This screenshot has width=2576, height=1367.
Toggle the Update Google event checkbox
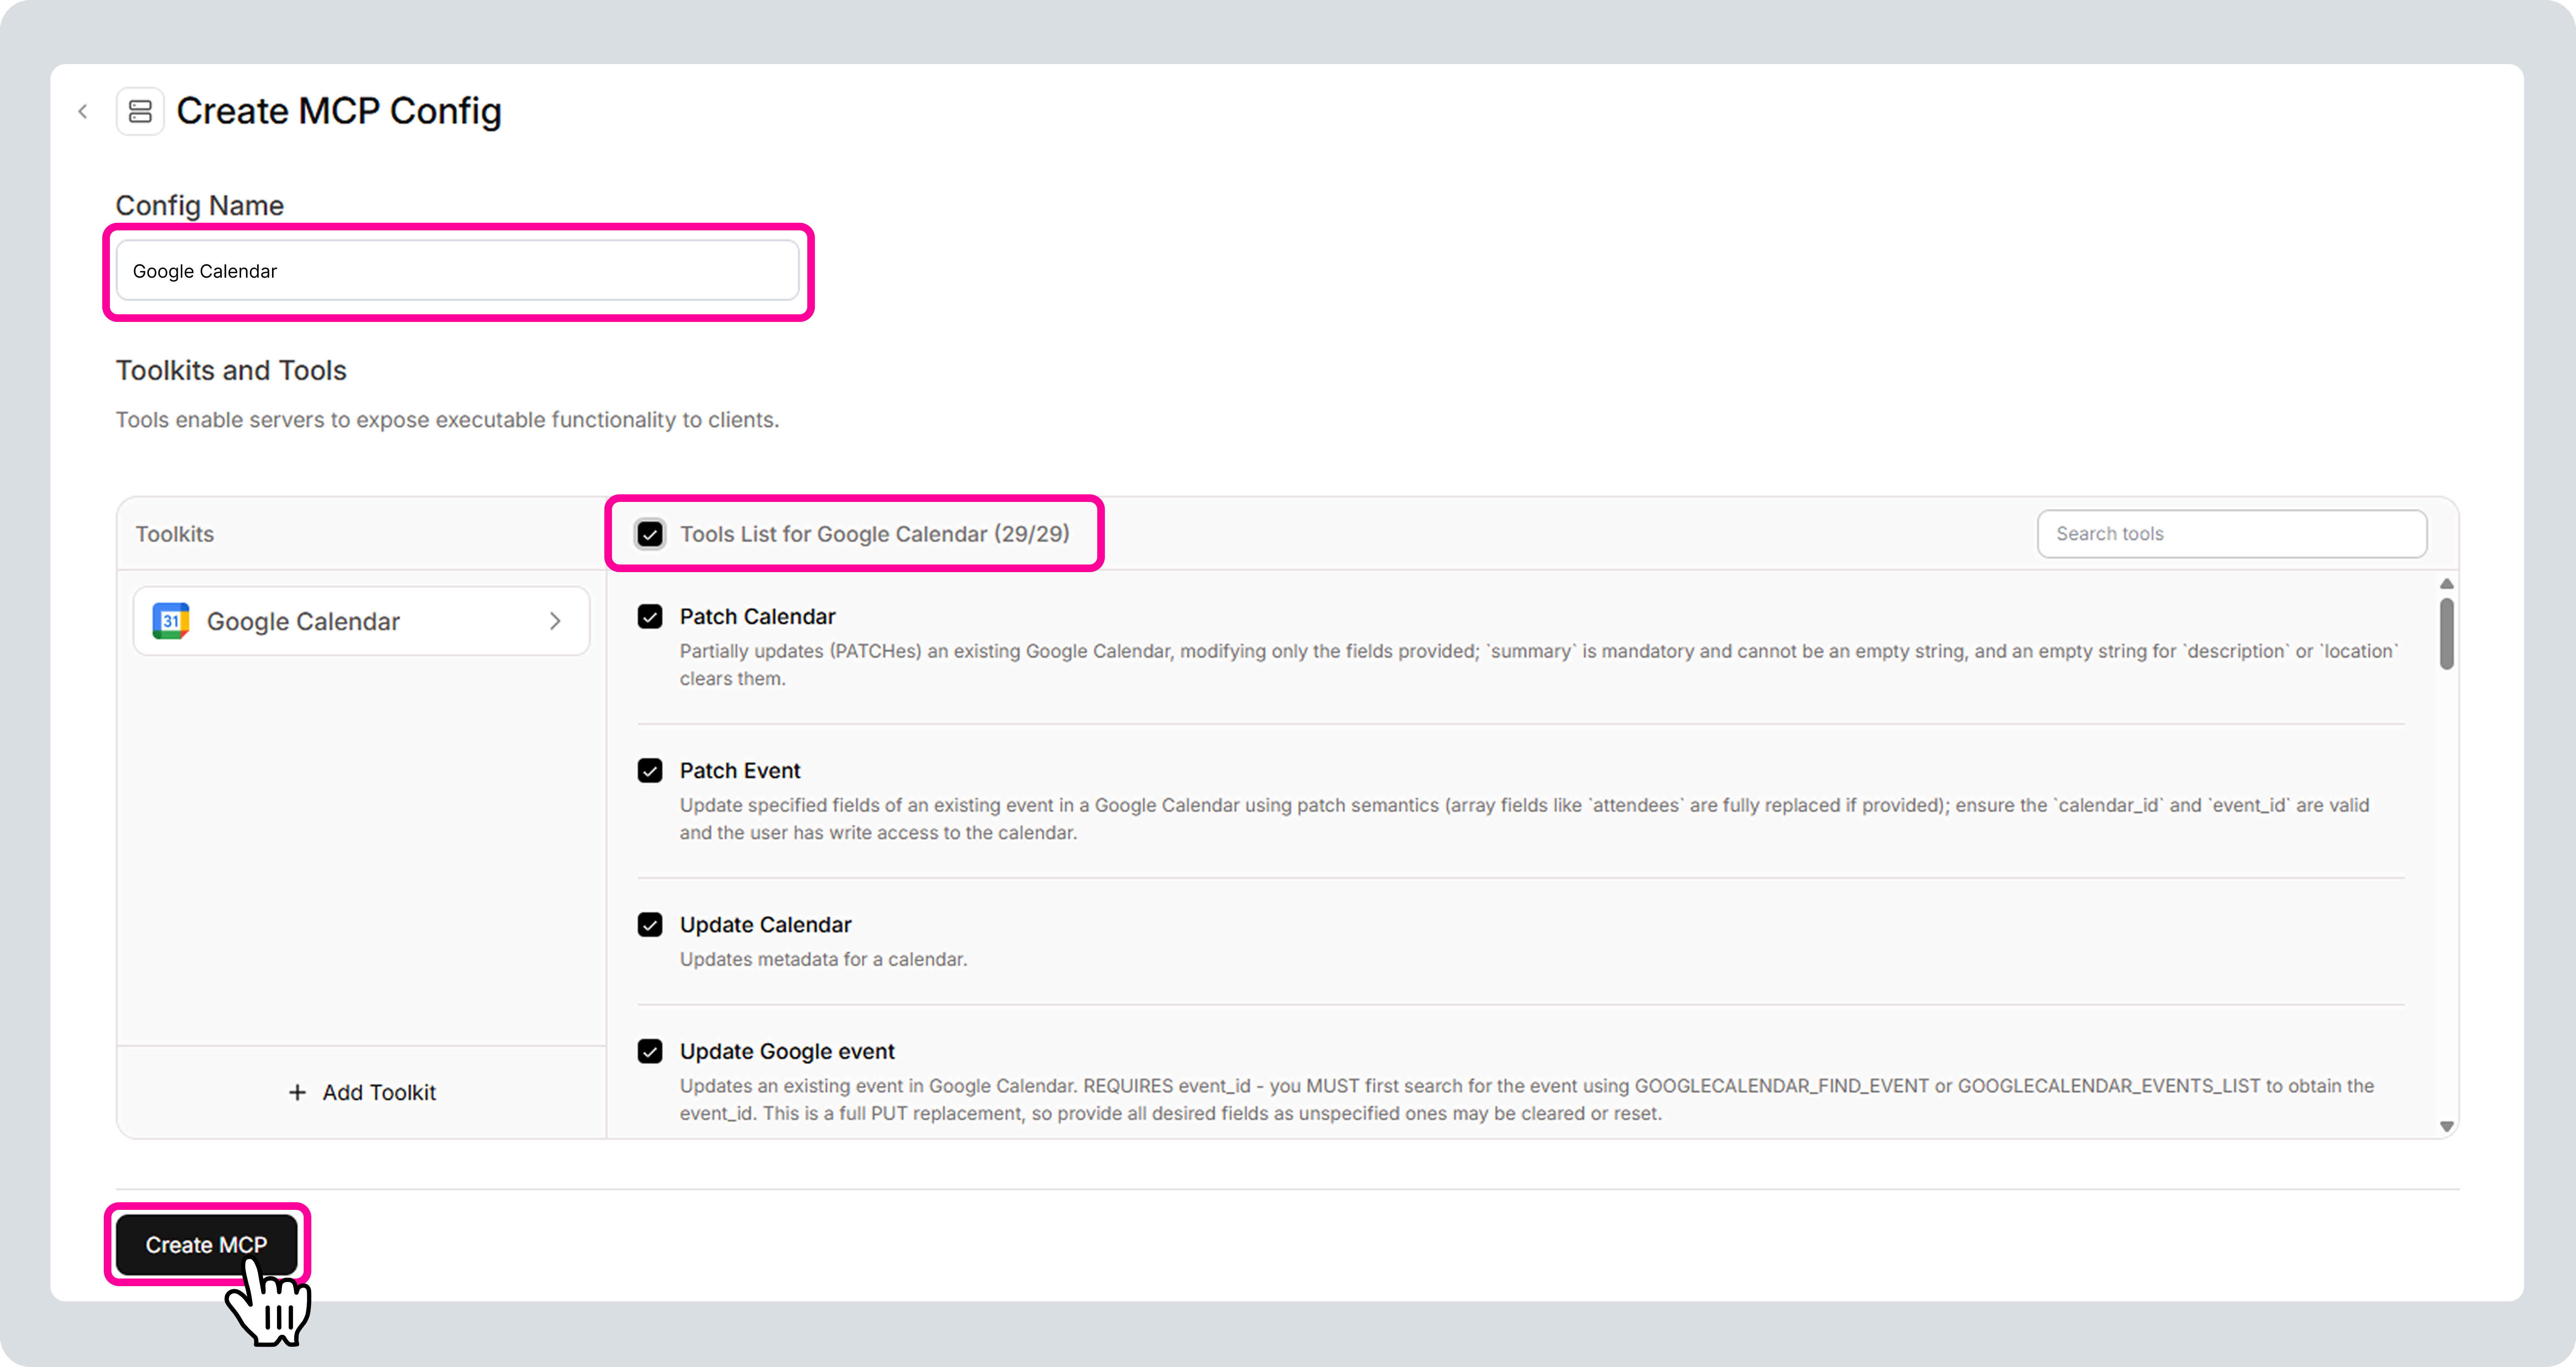pyautogui.click(x=650, y=1051)
